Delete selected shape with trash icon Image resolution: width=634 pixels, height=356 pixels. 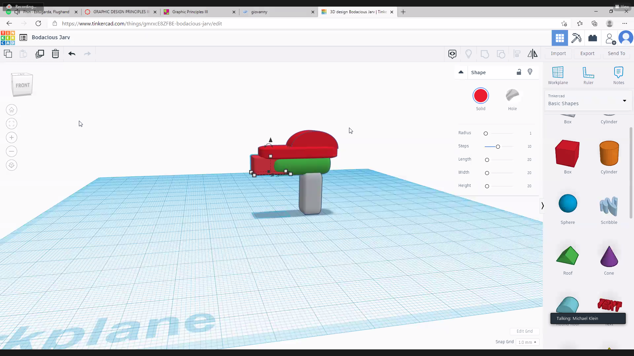(55, 54)
